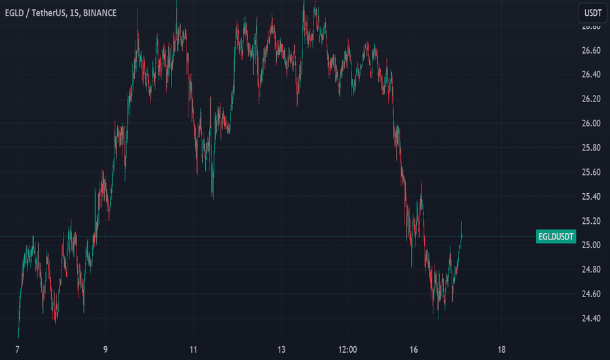Click the 25.40 price axis label
The width and height of the screenshot is (610, 360).
(x=591, y=196)
